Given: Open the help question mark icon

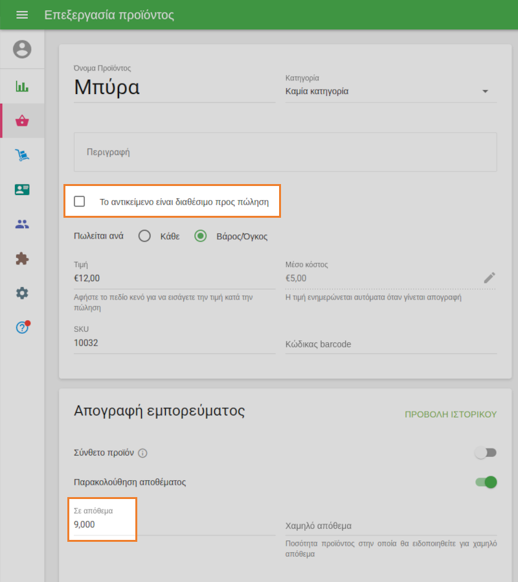Looking at the screenshot, I should 22,328.
